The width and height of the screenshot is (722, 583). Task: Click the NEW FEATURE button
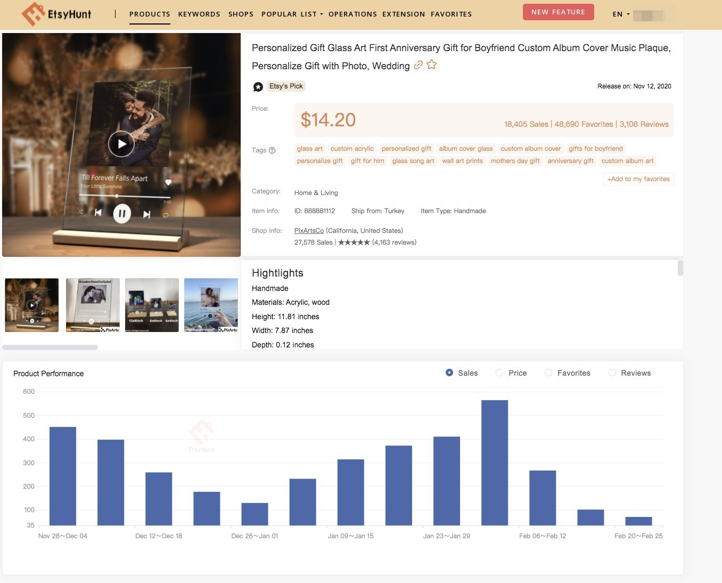click(x=558, y=11)
